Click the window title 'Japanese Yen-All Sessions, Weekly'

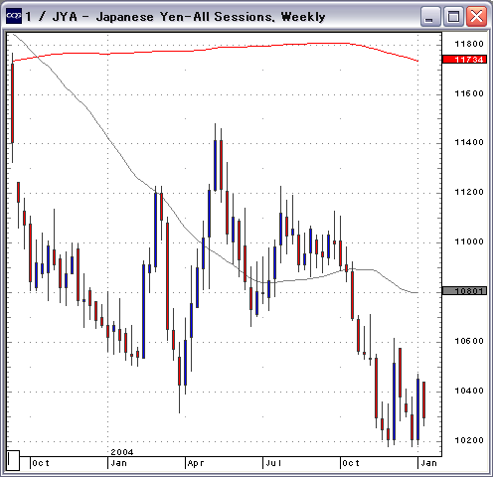point(211,17)
